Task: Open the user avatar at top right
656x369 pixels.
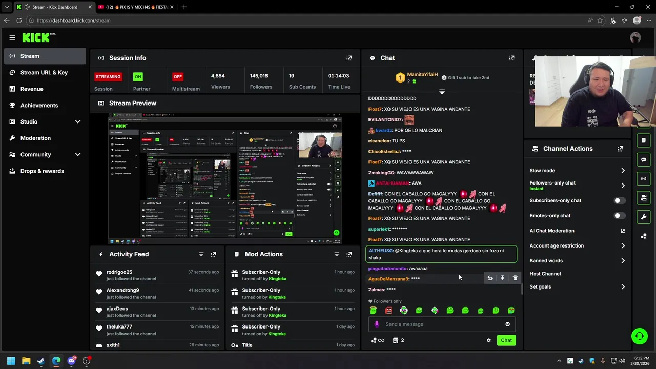Action: (x=635, y=37)
